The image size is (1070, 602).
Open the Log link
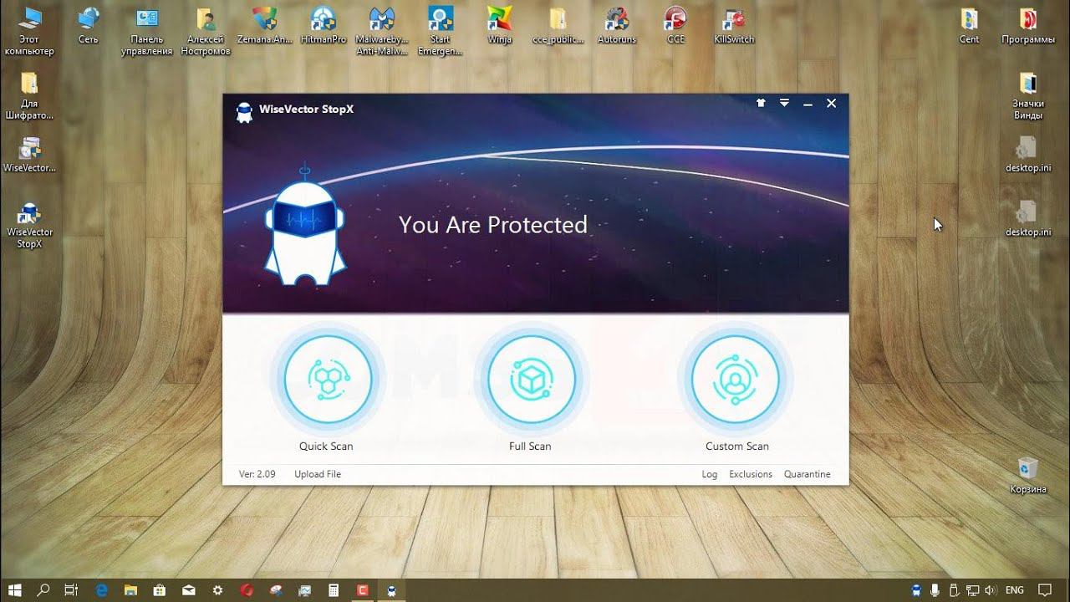710,474
